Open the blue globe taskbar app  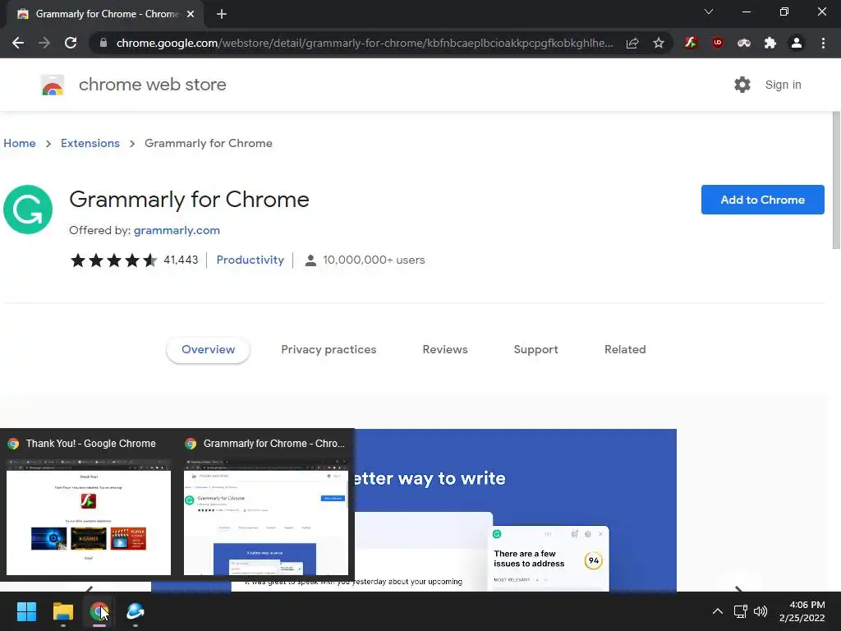tap(136, 611)
